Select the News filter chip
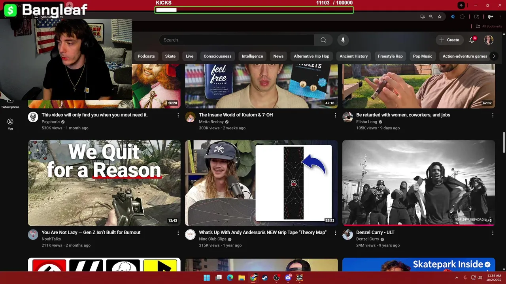The height and width of the screenshot is (284, 506). [x=278, y=56]
